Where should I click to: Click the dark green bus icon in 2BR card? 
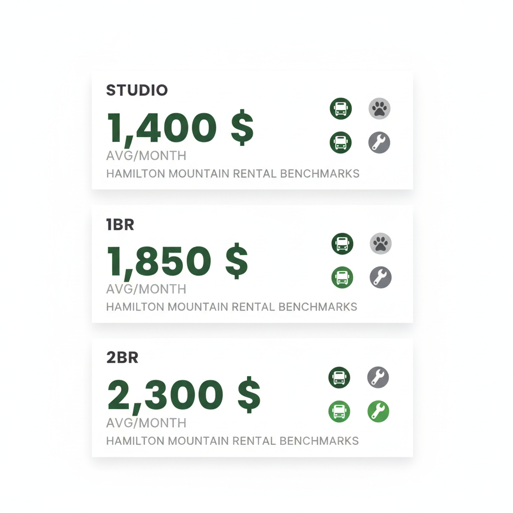click(x=339, y=377)
